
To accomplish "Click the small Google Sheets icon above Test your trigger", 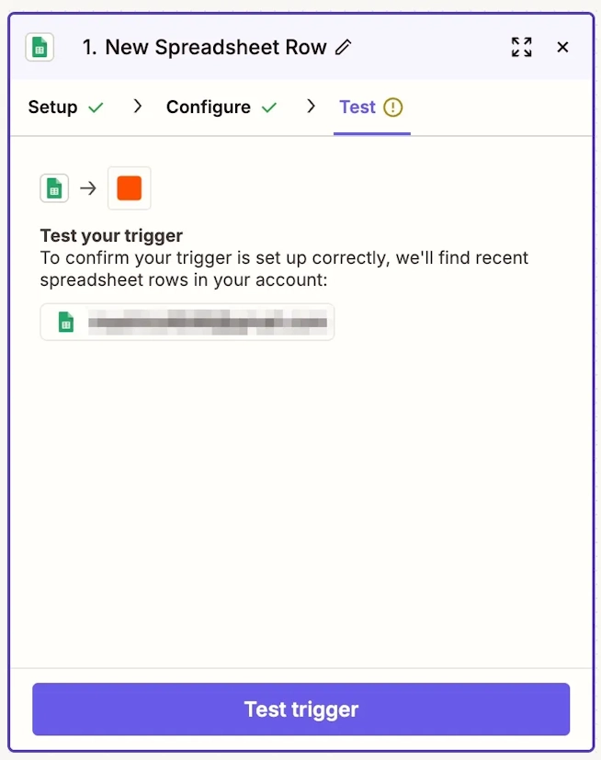I will [54, 188].
